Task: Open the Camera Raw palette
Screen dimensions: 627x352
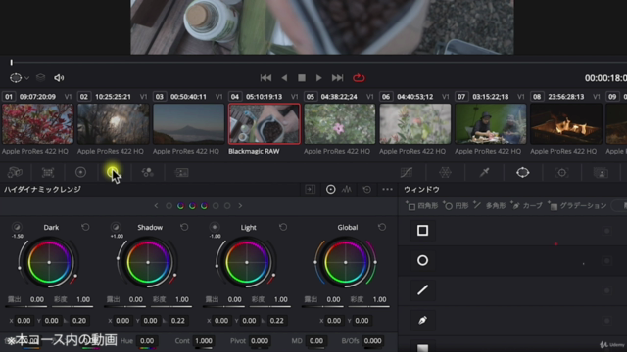Action: (x=15, y=172)
